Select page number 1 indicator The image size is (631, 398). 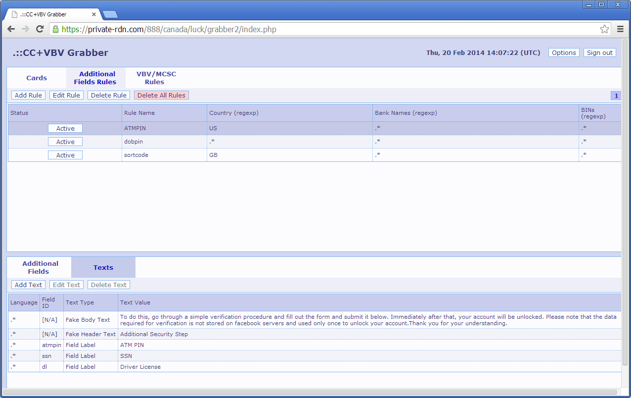click(616, 96)
